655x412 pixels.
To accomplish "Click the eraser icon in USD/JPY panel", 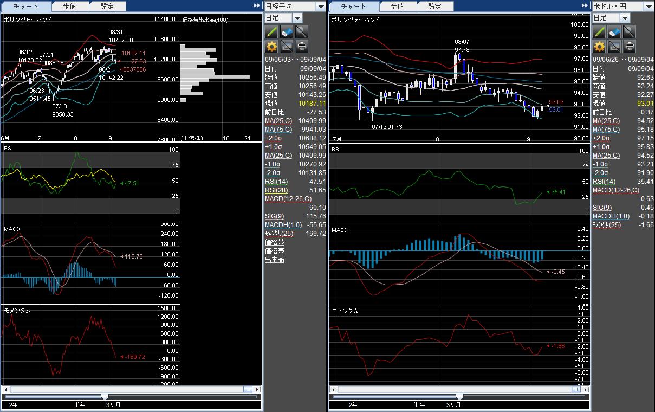I will coord(614,32).
